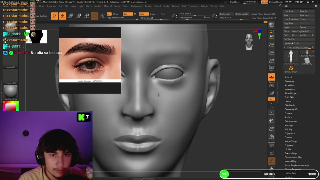Click the orange gizmo 3D sphere icon
This screenshot has height=180, width=320.
pos(95,16)
